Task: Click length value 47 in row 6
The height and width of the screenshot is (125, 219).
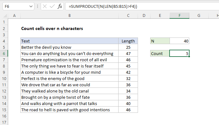Action: click(128, 53)
